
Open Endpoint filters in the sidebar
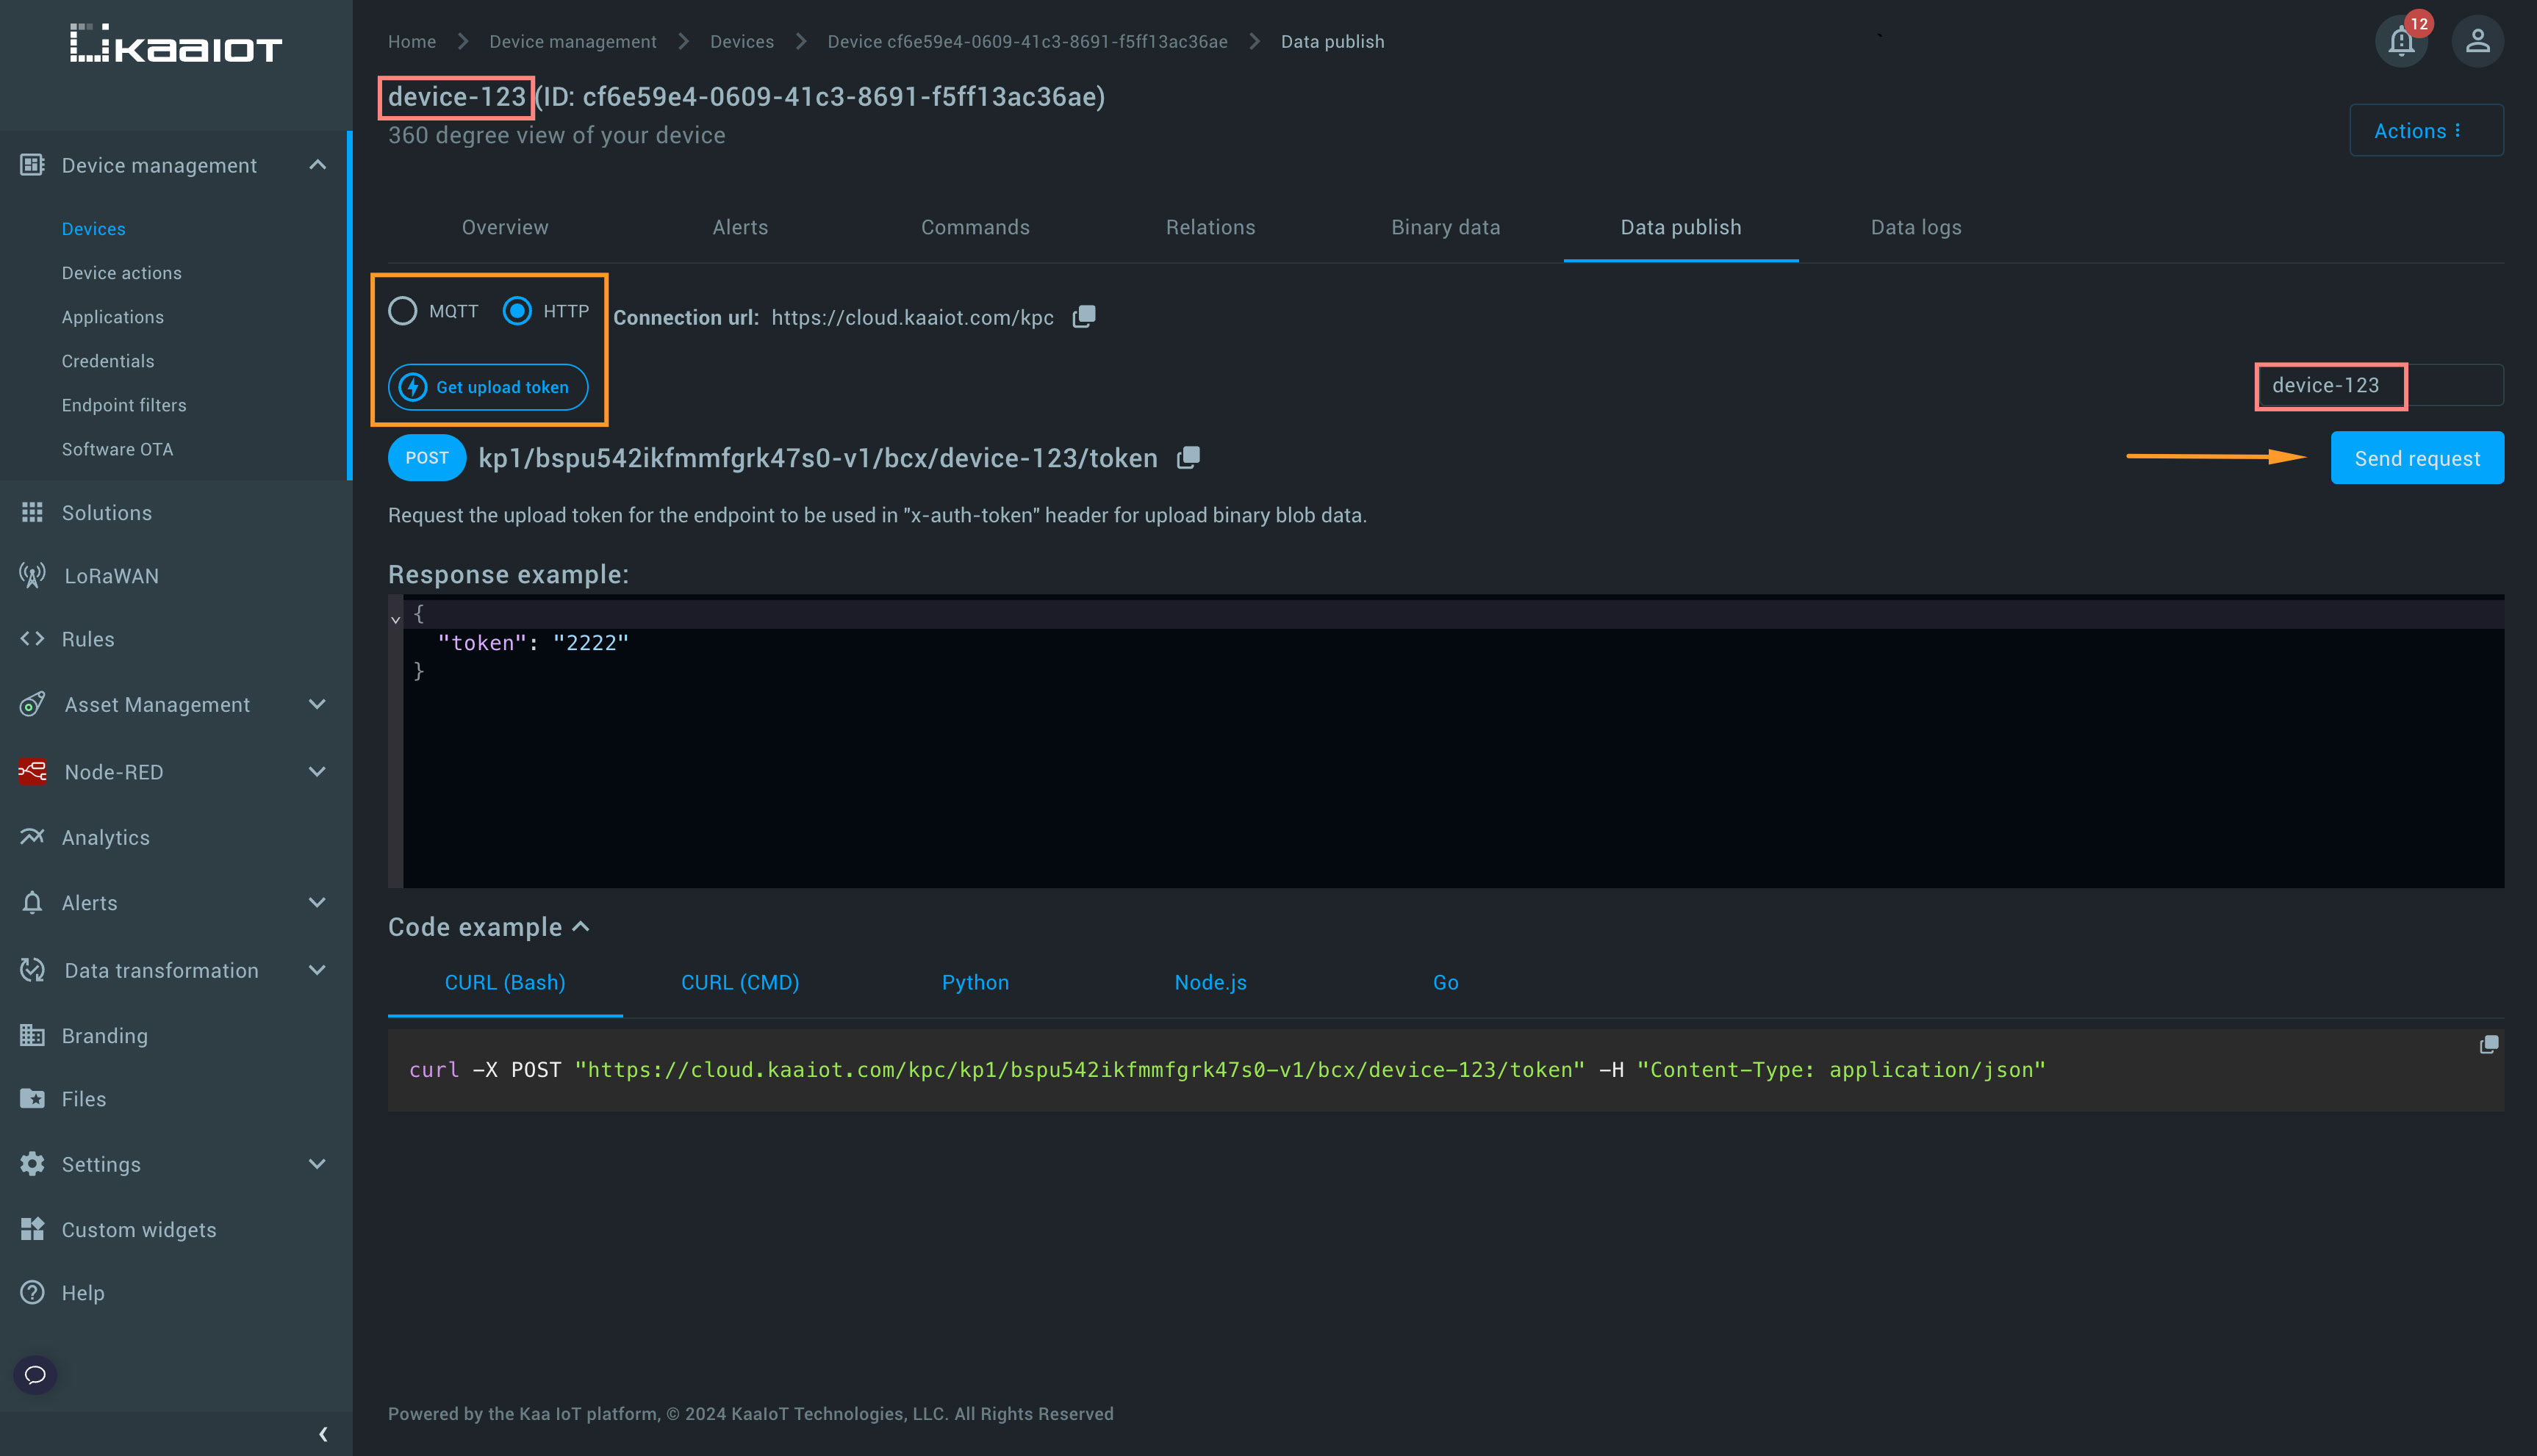[x=124, y=405]
